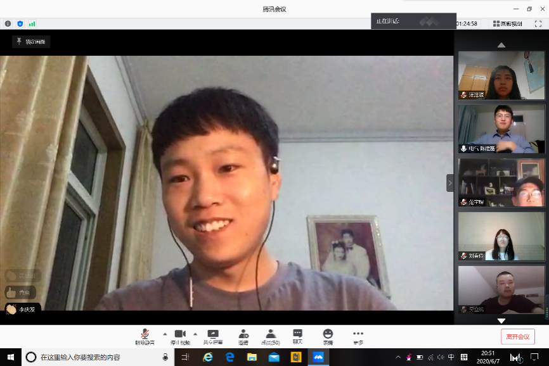Expand the video options arrow

point(195,334)
